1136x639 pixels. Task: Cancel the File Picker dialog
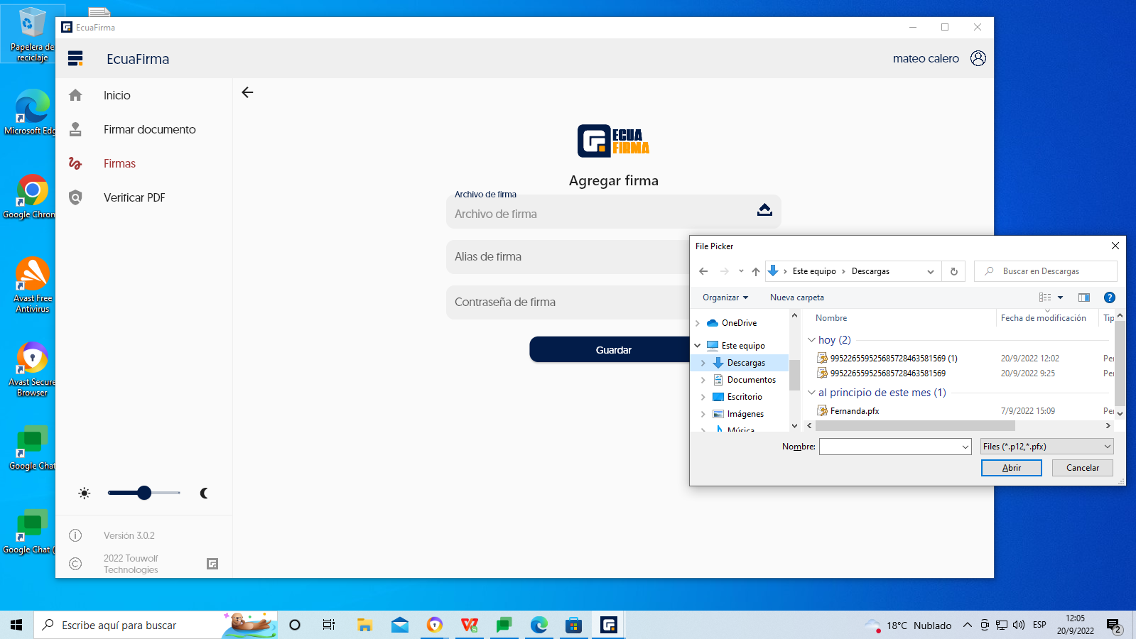pyautogui.click(x=1083, y=468)
